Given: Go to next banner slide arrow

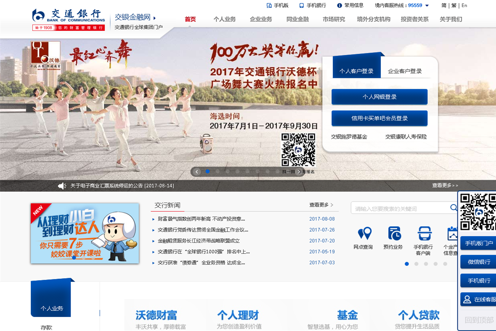Looking at the screenshot, I should click(299, 172).
